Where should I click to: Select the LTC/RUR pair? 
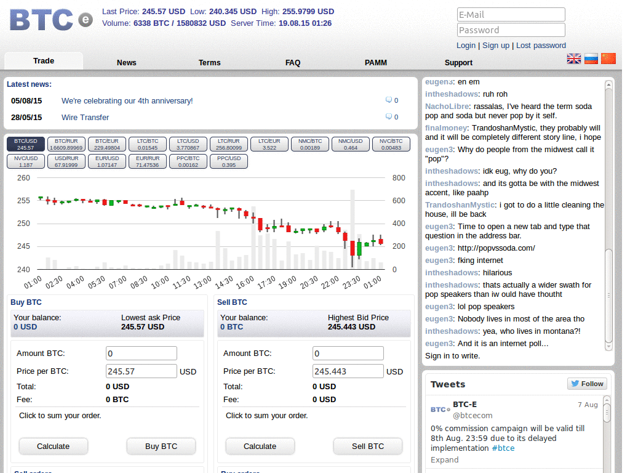(x=229, y=144)
